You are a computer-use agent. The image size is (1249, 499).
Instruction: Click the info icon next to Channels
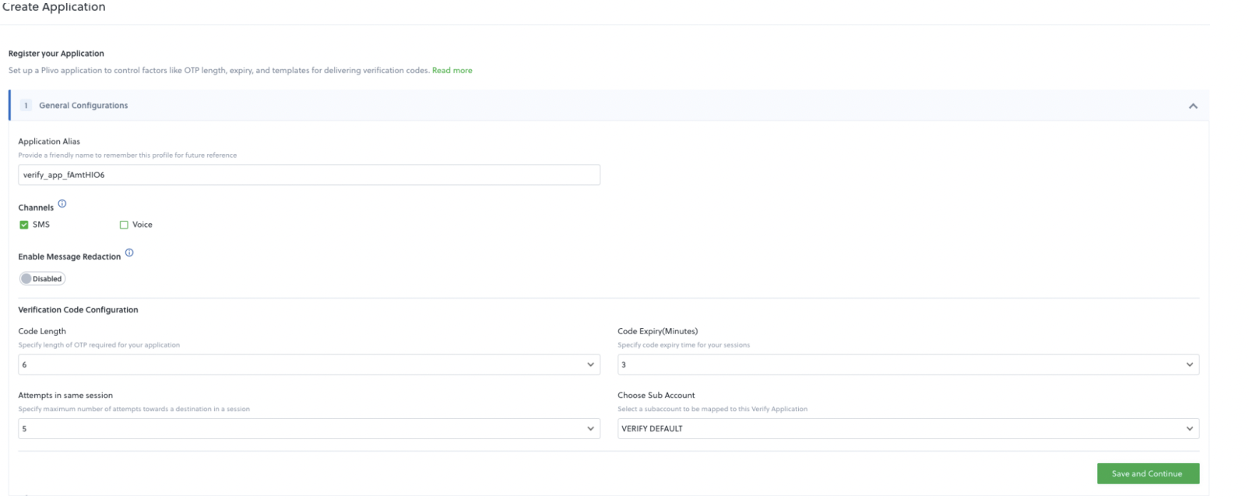[62, 204]
